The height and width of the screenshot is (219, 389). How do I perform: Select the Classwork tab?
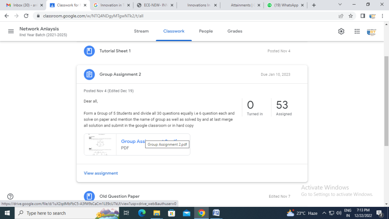(174, 31)
